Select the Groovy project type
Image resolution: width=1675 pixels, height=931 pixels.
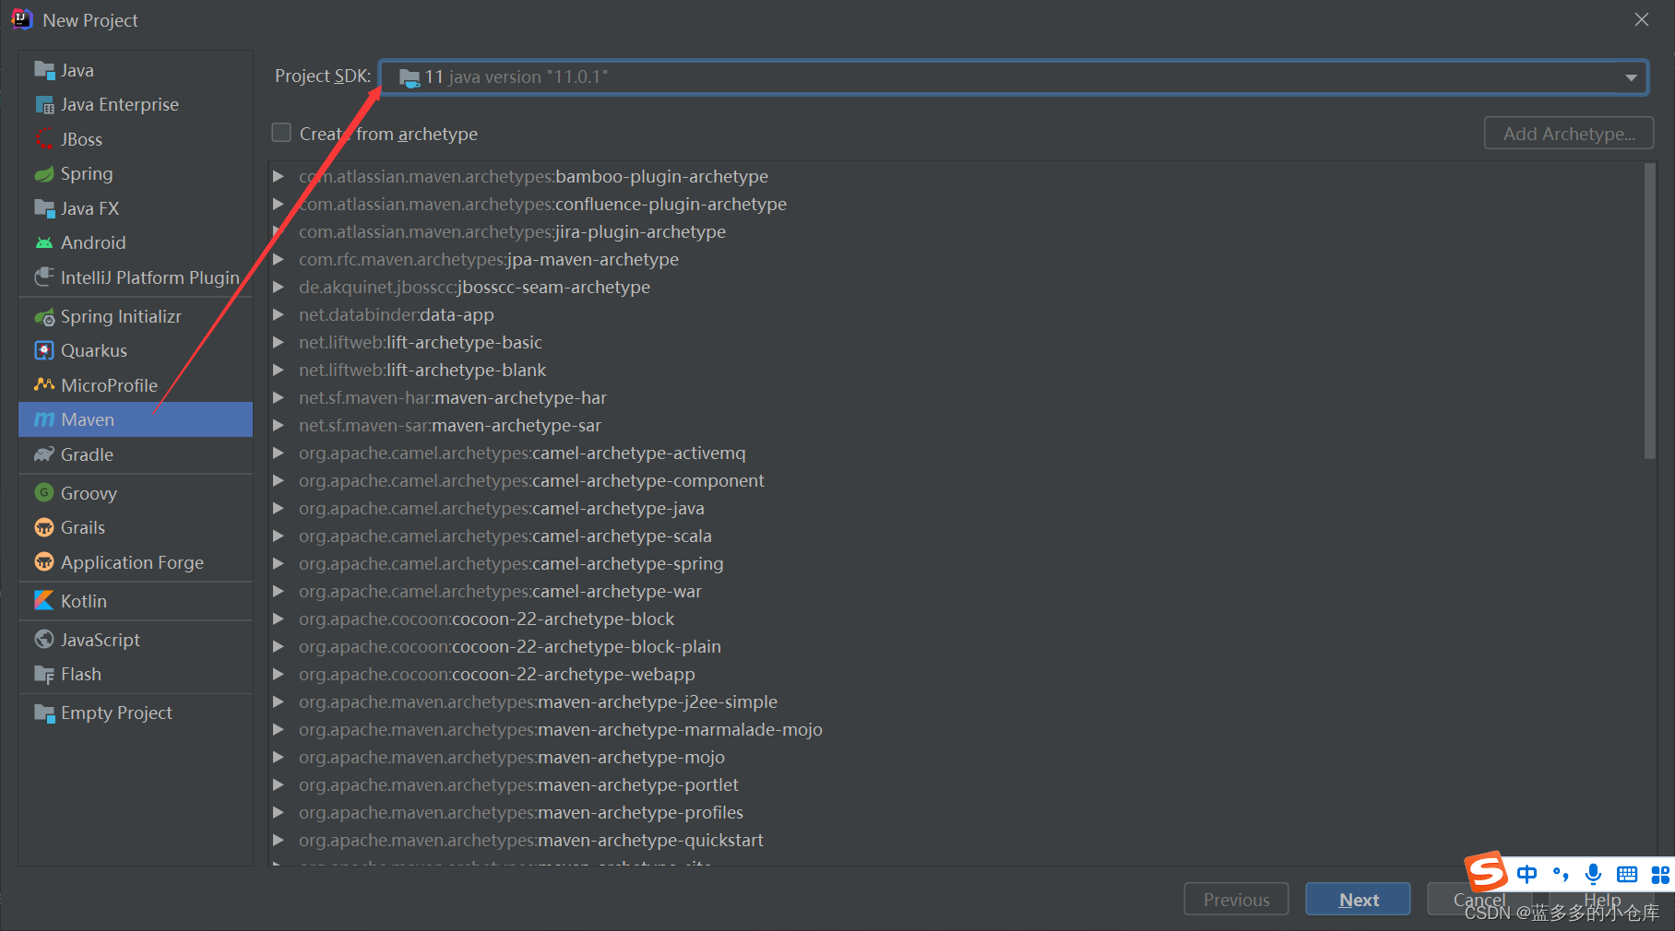(88, 492)
